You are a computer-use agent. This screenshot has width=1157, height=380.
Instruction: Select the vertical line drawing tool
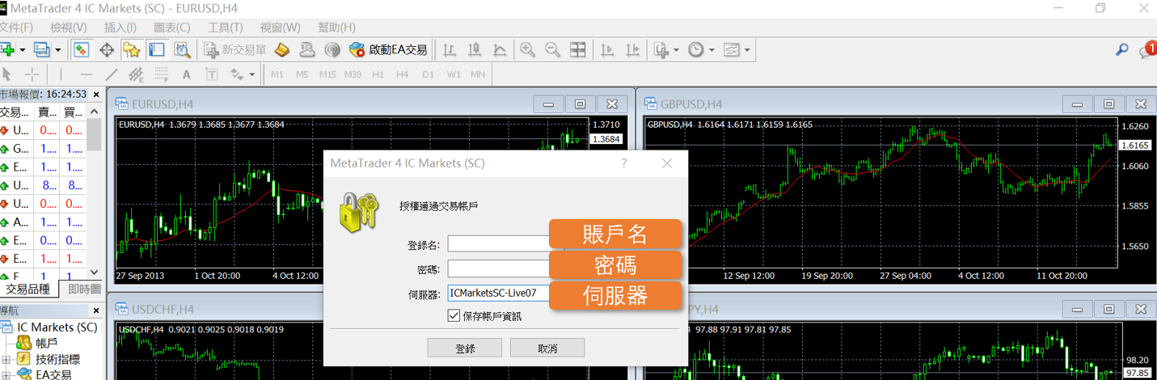pos(61,74)
